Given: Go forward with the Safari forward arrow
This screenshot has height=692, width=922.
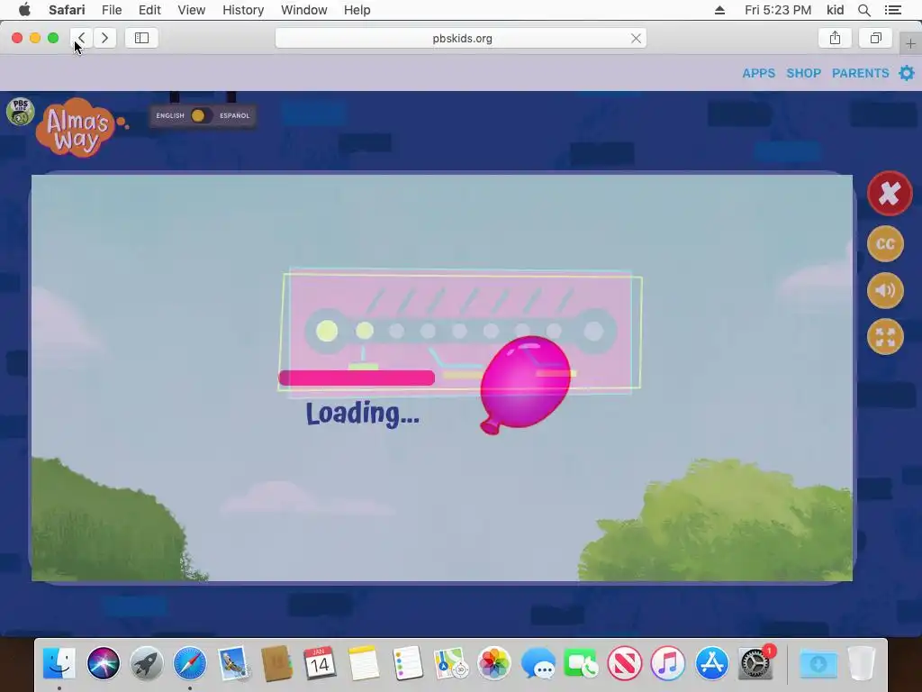Looking at the screenshot, I should [x=104, y=38].
